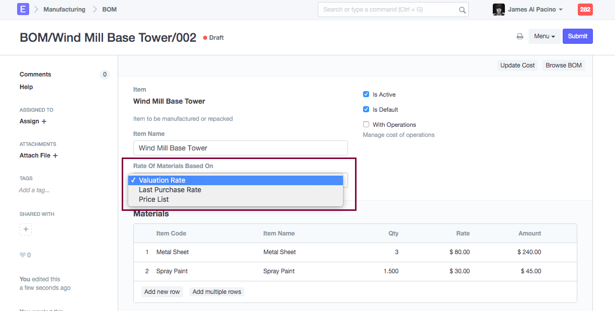The width and height of the screenshot is (615, 311).
Task: Uncheck the Is Default checkbox
Action: 366,109
